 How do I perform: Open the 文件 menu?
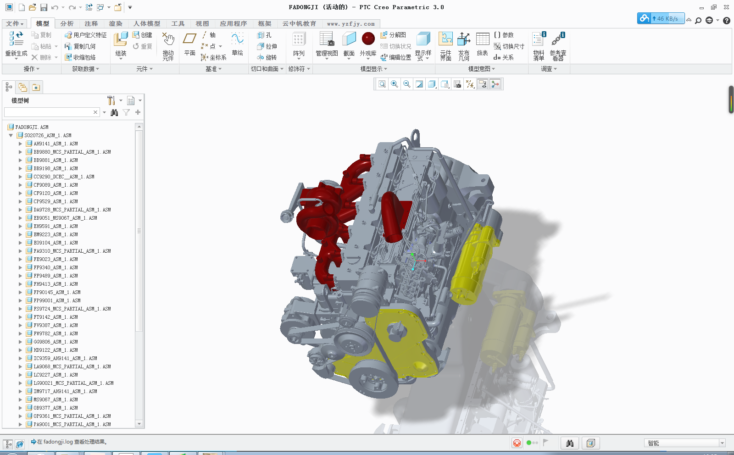tap(14, 23)
